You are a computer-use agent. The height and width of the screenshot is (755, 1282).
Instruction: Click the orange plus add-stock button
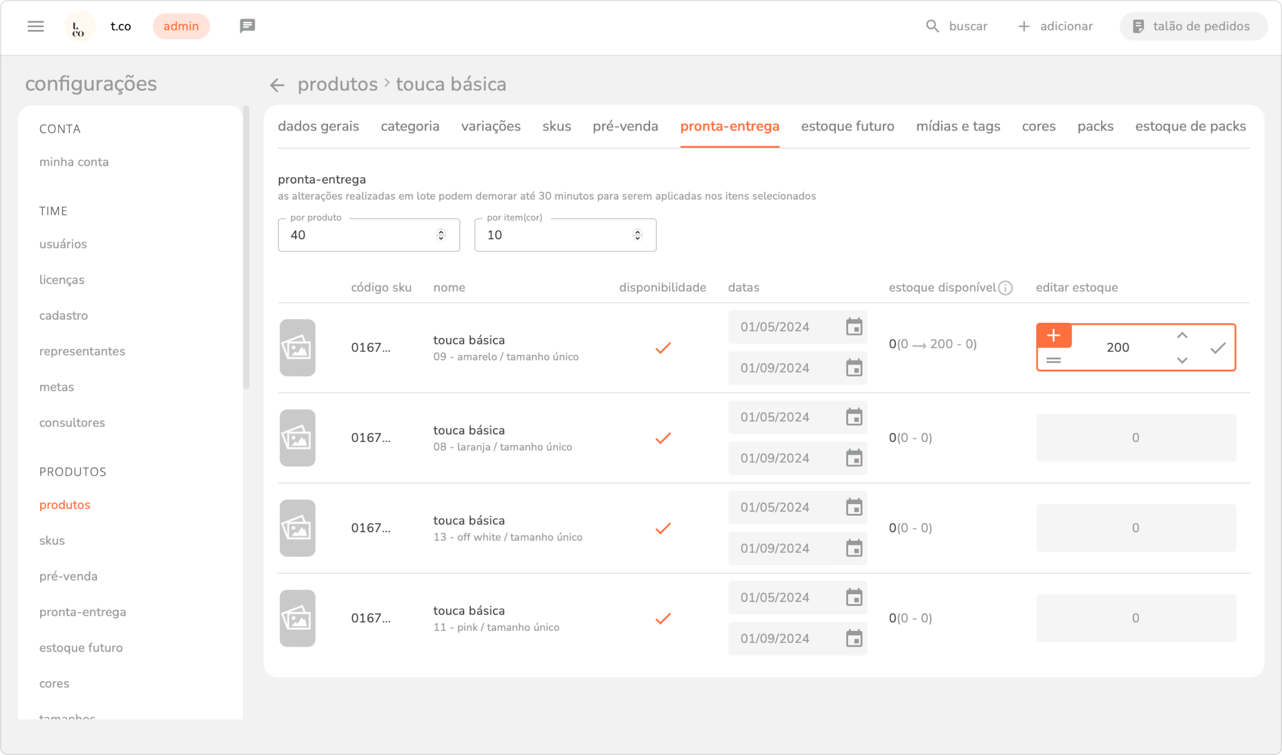tap(1054, 335)
